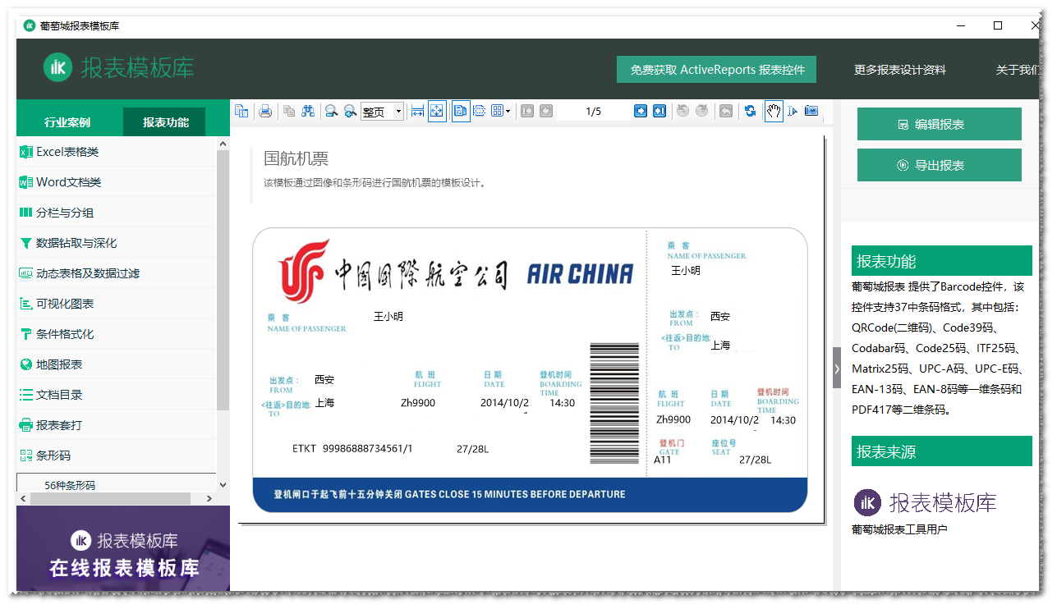1057x609 pixels.
Task: Select the 地图报表 category
Action: [x=117, y=364]
